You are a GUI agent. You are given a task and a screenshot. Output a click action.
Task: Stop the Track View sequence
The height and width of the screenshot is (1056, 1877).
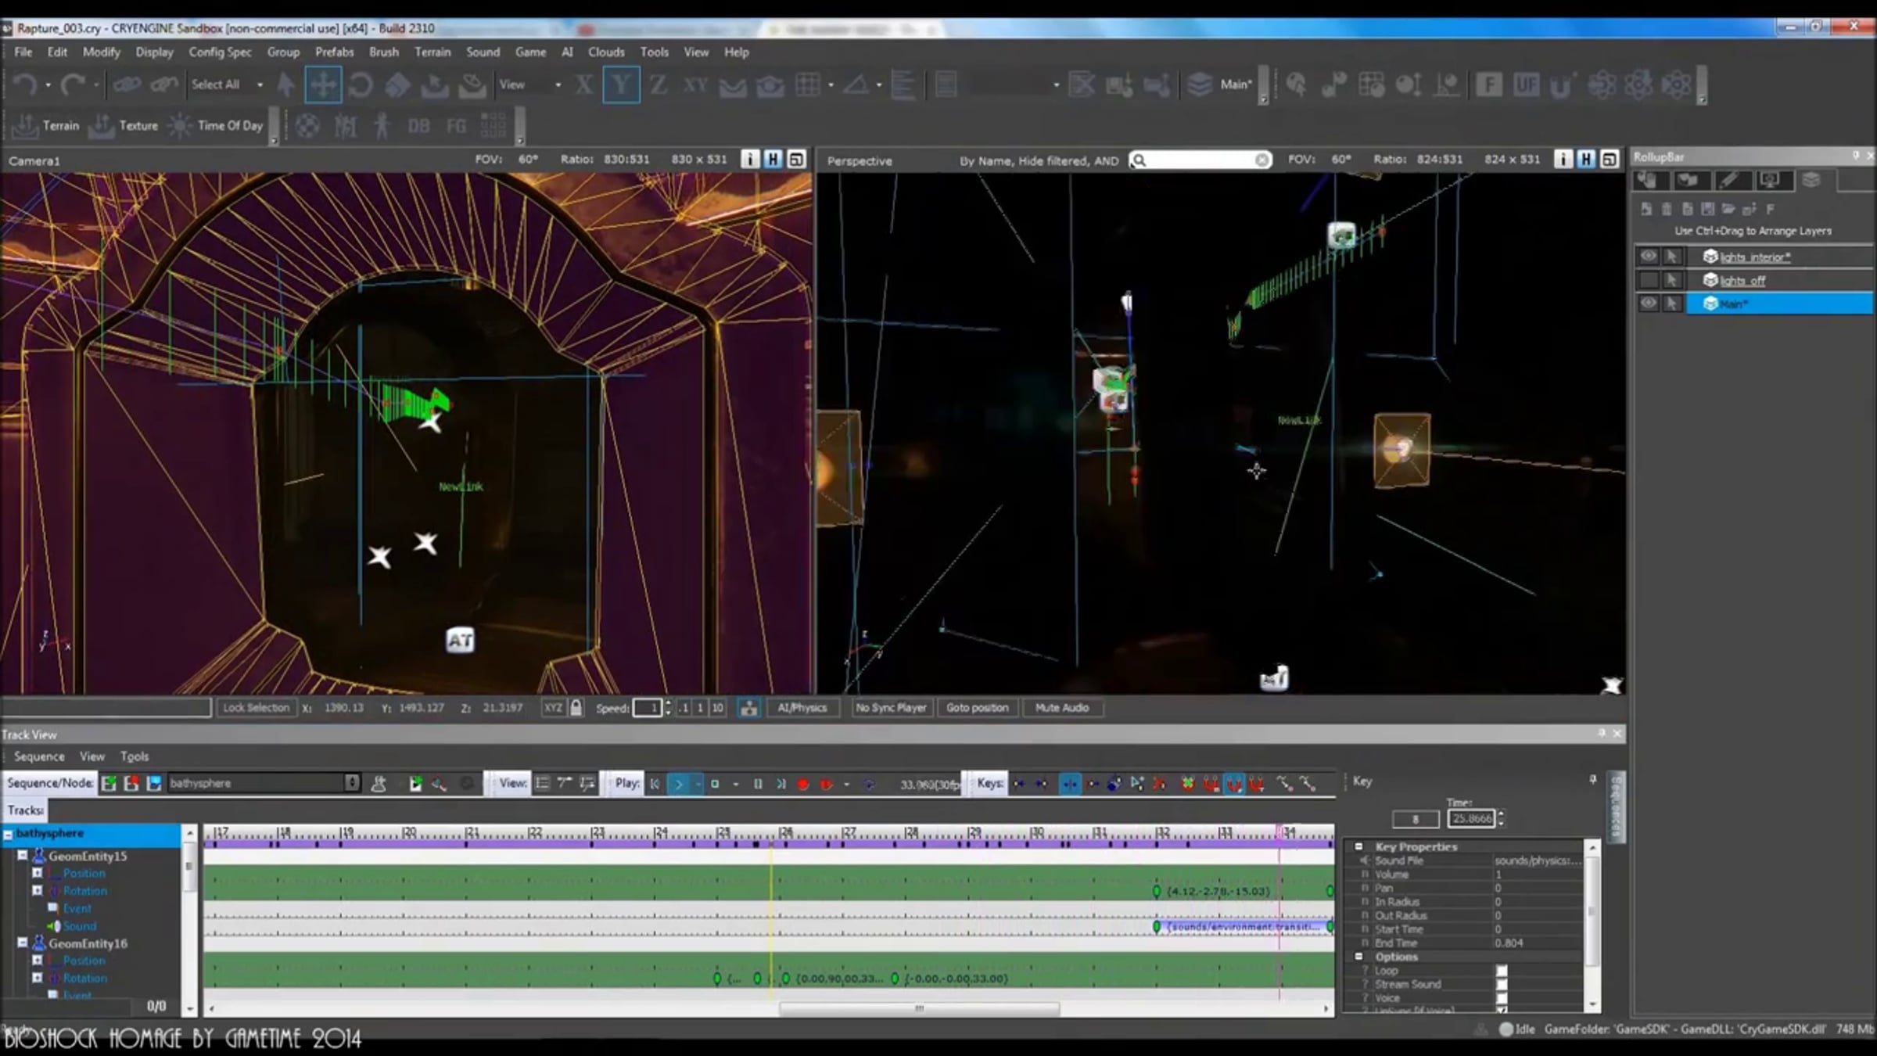(x=714, y=784)
